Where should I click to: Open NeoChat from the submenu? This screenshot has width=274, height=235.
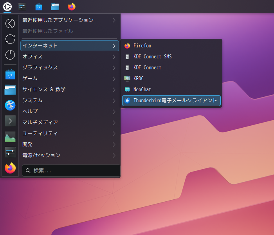(171, 90)
